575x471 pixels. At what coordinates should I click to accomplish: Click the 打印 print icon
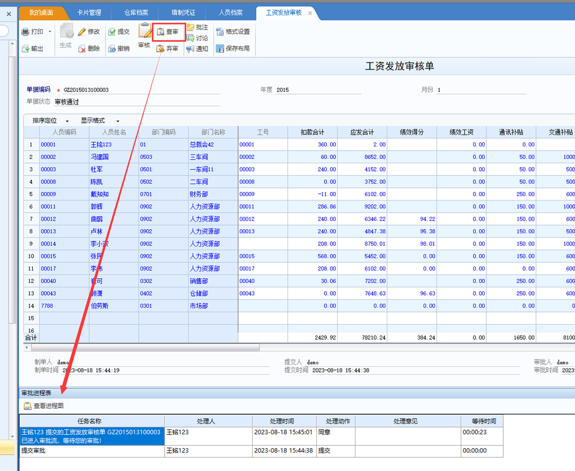point(25,32)
